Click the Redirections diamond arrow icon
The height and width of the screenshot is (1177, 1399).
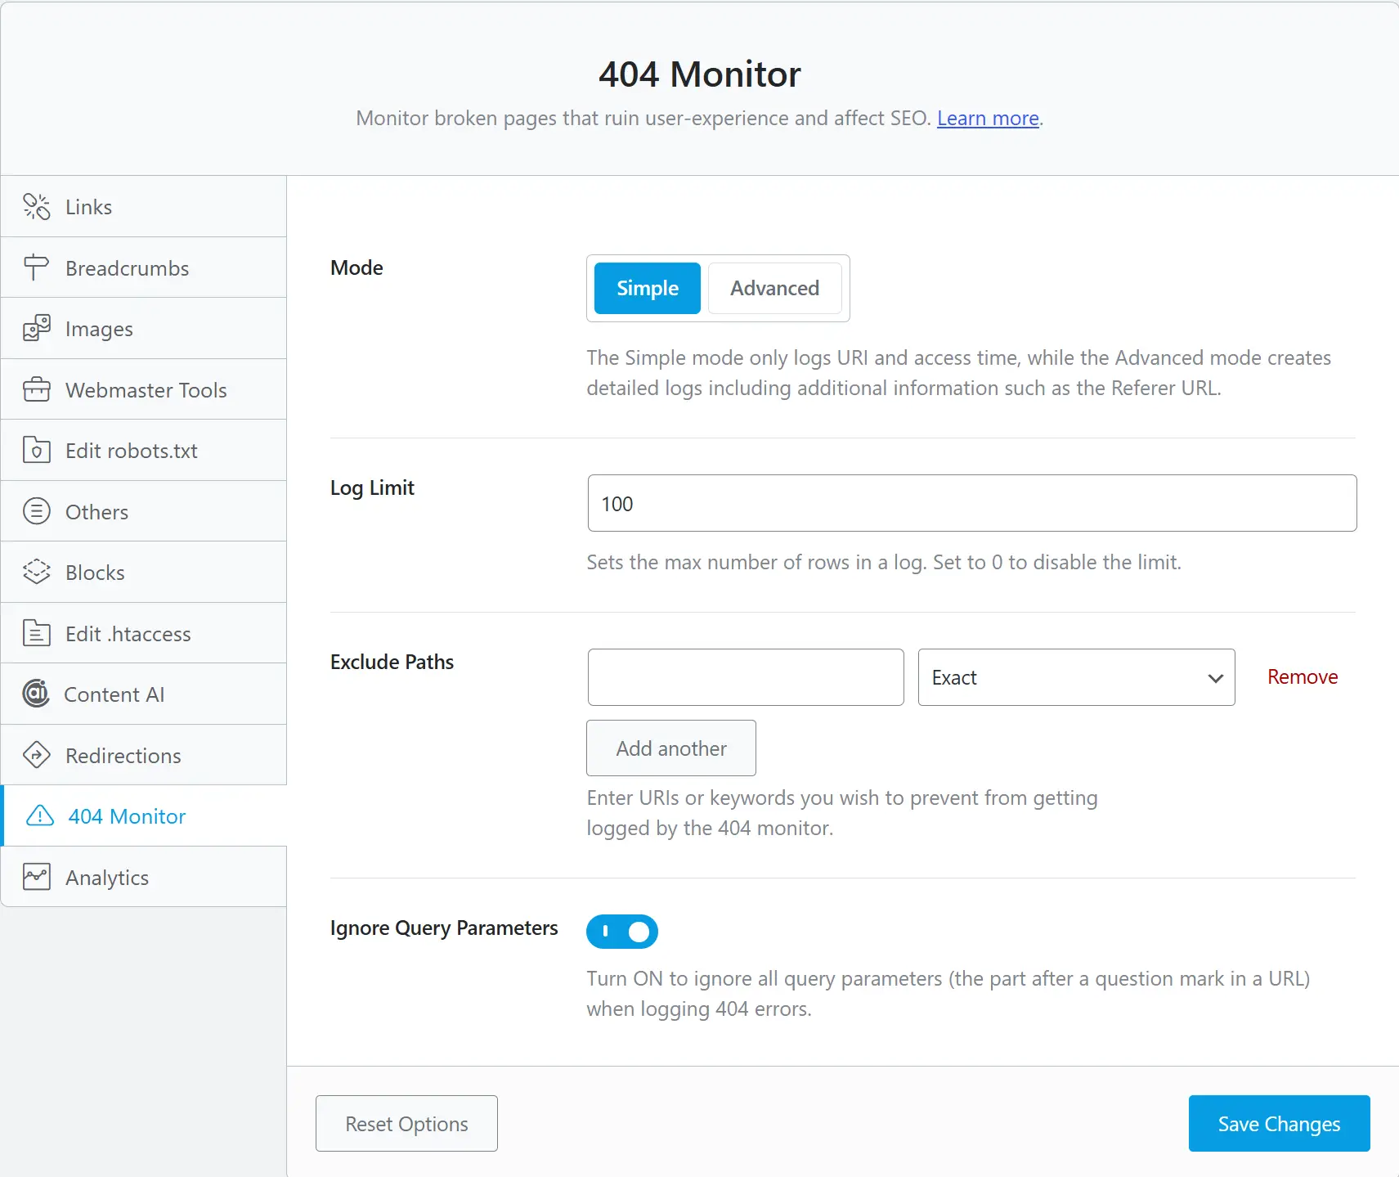tap(36, 755)
